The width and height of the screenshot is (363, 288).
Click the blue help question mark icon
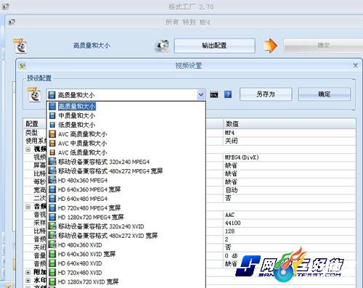pos(228,94)
